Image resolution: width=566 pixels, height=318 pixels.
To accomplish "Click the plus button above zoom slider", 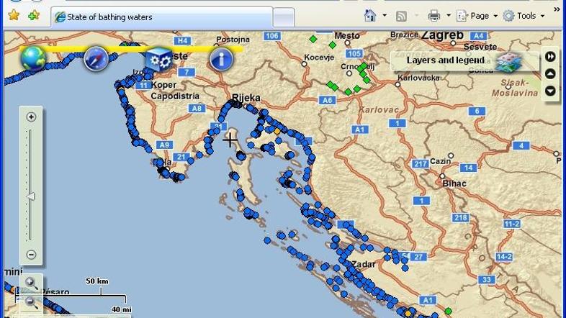I will pyautogui.click(x=31, y=117).
